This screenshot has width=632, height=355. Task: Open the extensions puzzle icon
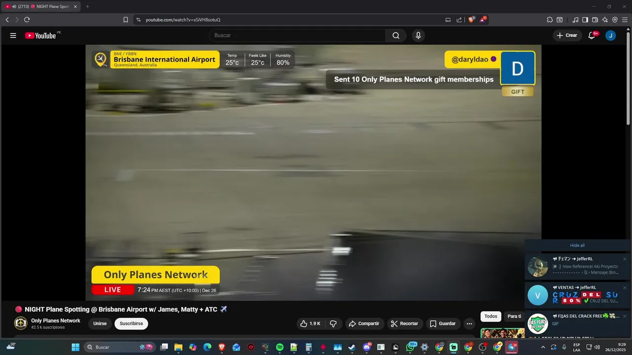(550, 20)
